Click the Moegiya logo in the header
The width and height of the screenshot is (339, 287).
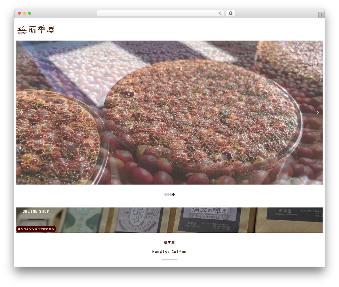tap(36, 30)
